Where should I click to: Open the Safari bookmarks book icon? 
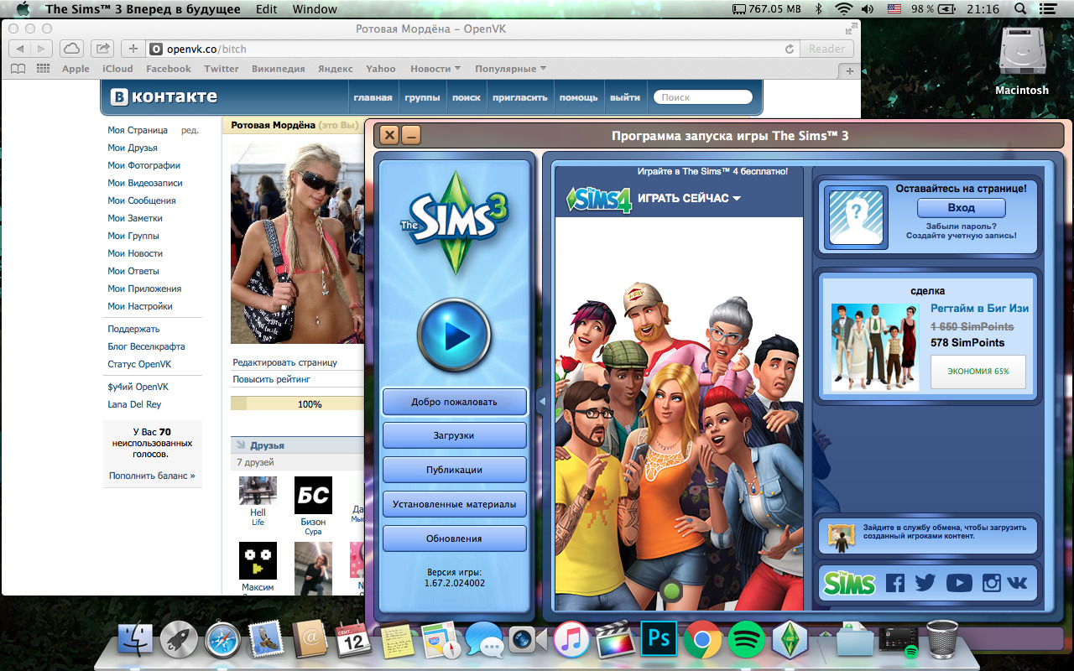click(18, 69)
